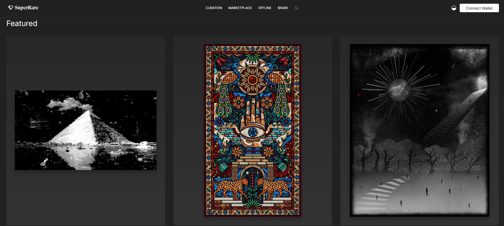504x226 pixels.
Task: Click the SuperRare logo
Action: point(23,8)
